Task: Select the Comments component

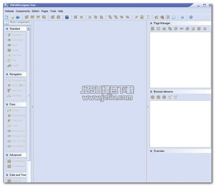Action: pyautogui.click(x=15, y=40)
